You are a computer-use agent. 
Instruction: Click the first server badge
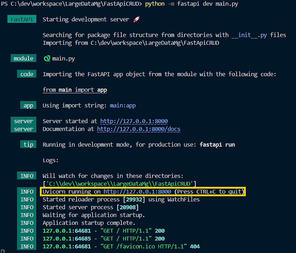(x=23, y=121)
